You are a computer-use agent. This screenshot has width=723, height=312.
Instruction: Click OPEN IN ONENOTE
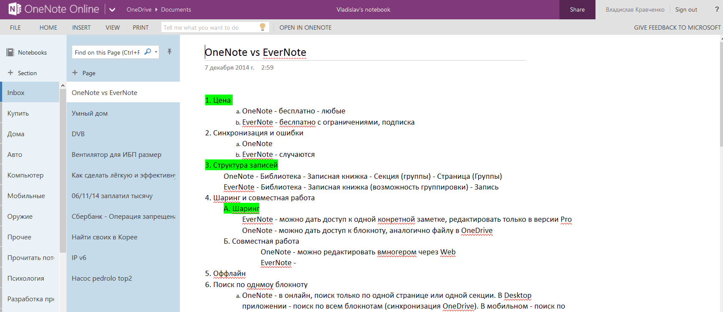[x=305, y=28]
